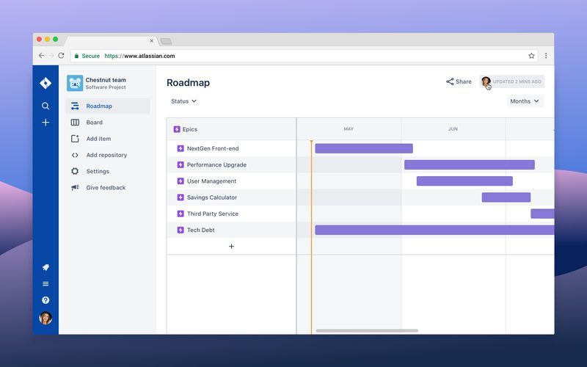The height and width of the screenshot is (367, 587).
Task: Click the Board columns icon
Action: pyautogui.click(x=75, y=123)
